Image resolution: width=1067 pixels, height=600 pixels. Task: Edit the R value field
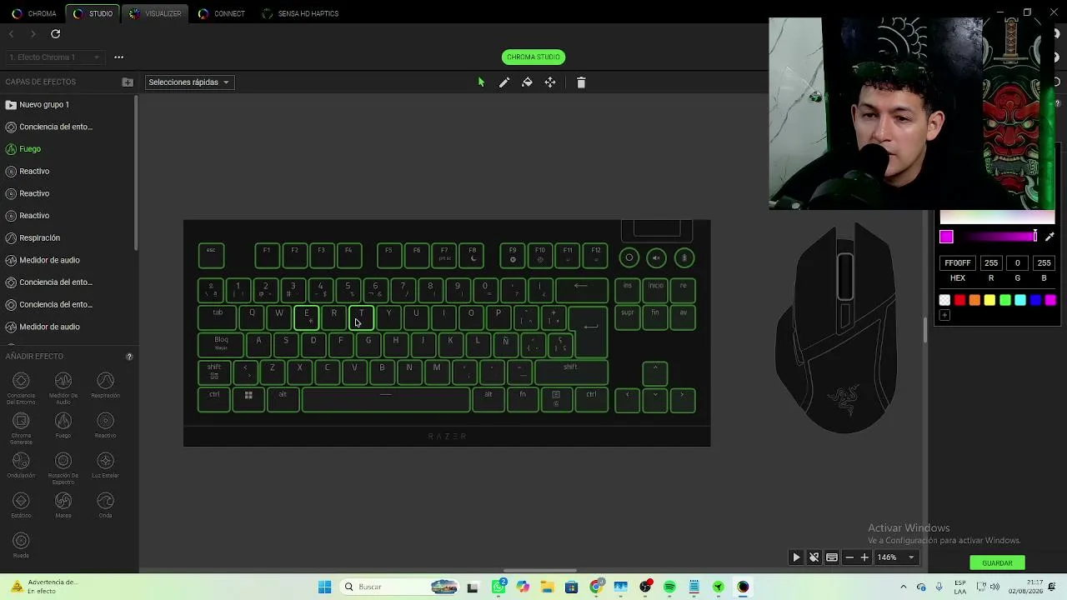coord(991,263)
